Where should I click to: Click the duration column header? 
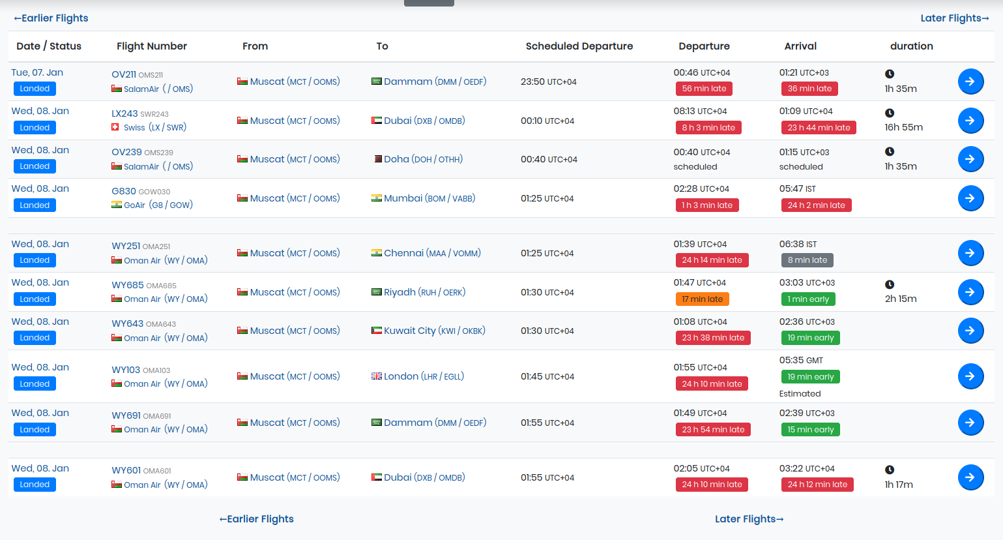pos(911,46)
